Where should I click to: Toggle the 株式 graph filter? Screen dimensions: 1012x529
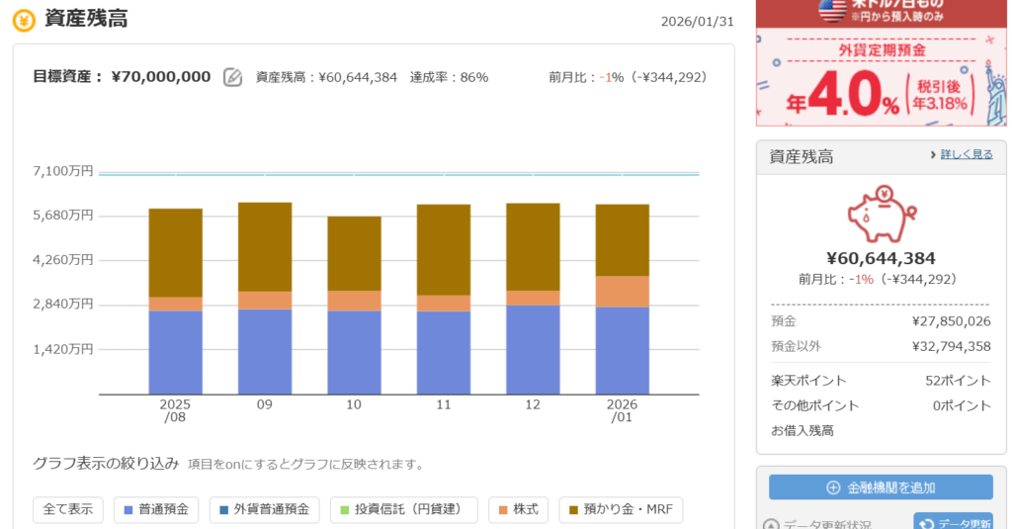518,510
